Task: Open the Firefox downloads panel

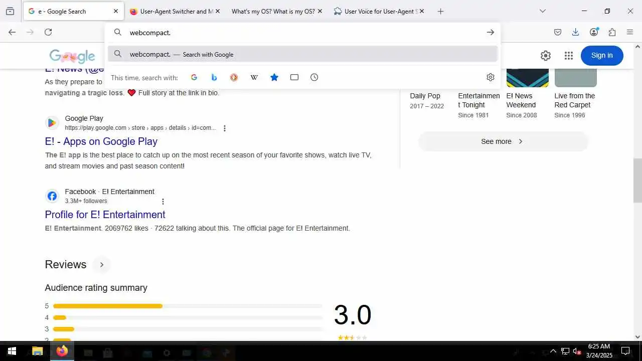Action: [575, 32]
